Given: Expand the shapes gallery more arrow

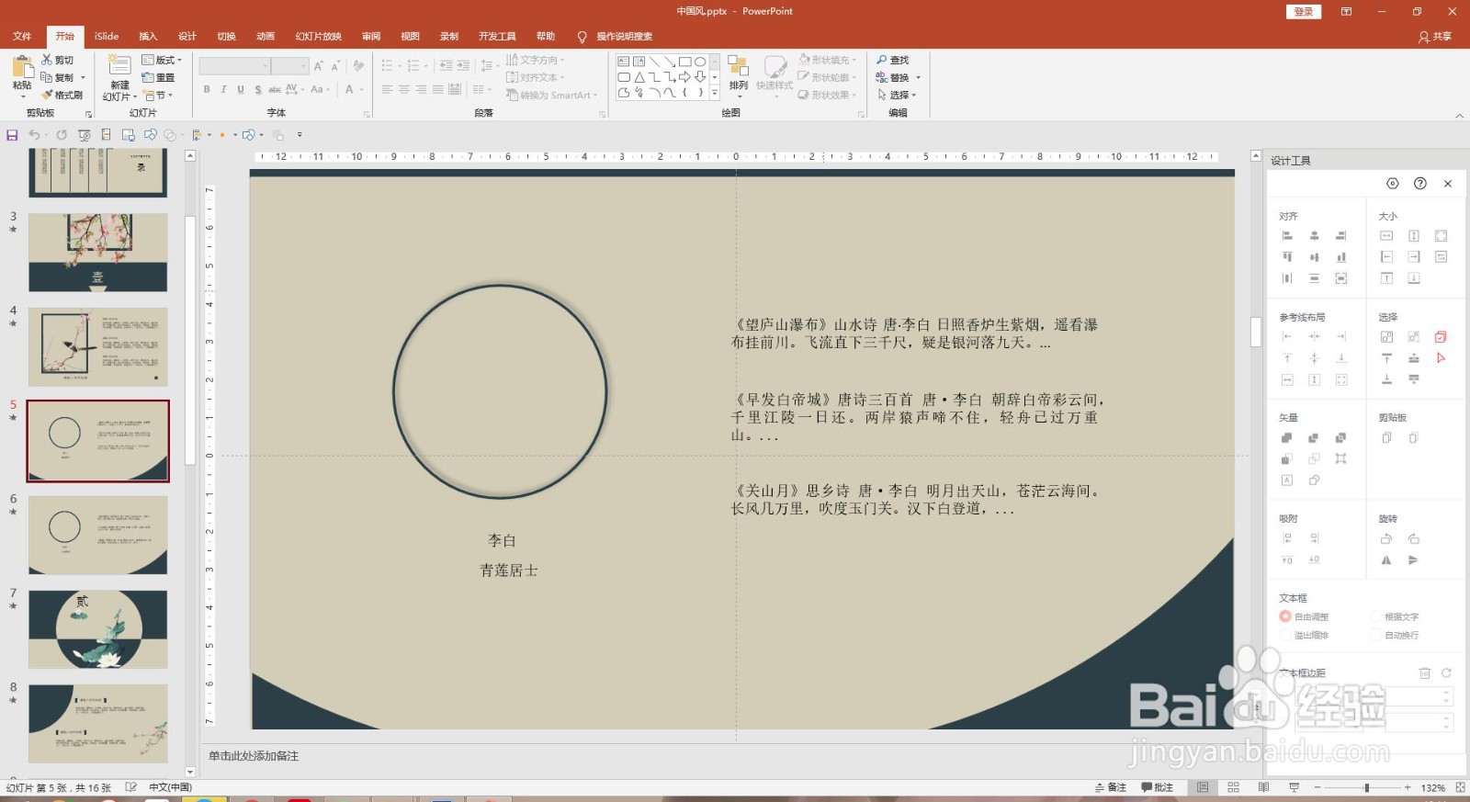Looking at the screenshot, I should point(715,94).
